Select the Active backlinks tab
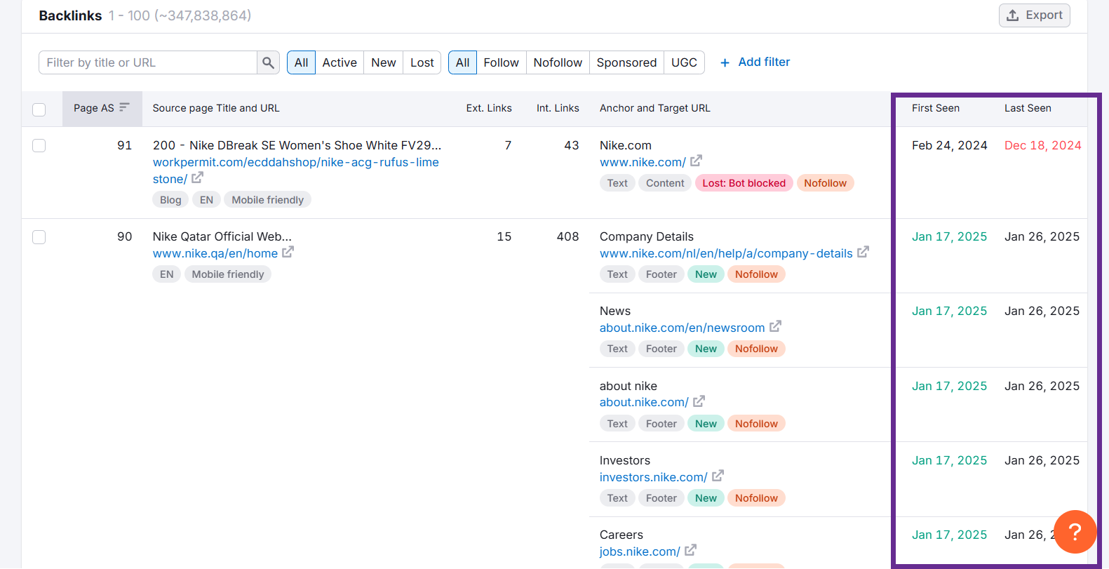This screenshot has height=569, width=1109. pos(340,62)
